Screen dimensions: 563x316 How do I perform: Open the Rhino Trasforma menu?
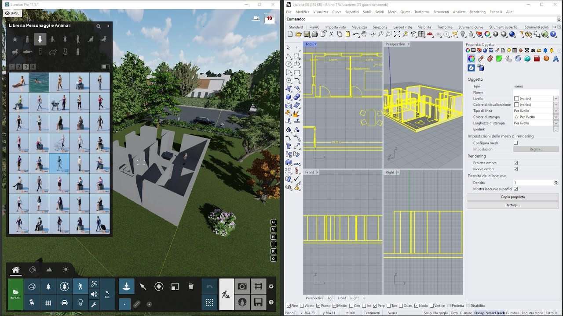[x=422, y=12]
